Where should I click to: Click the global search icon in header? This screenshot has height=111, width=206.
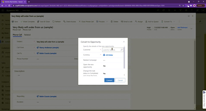[158, 10]
